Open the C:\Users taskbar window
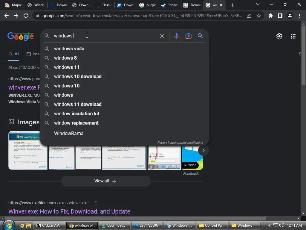 (49, 226)
